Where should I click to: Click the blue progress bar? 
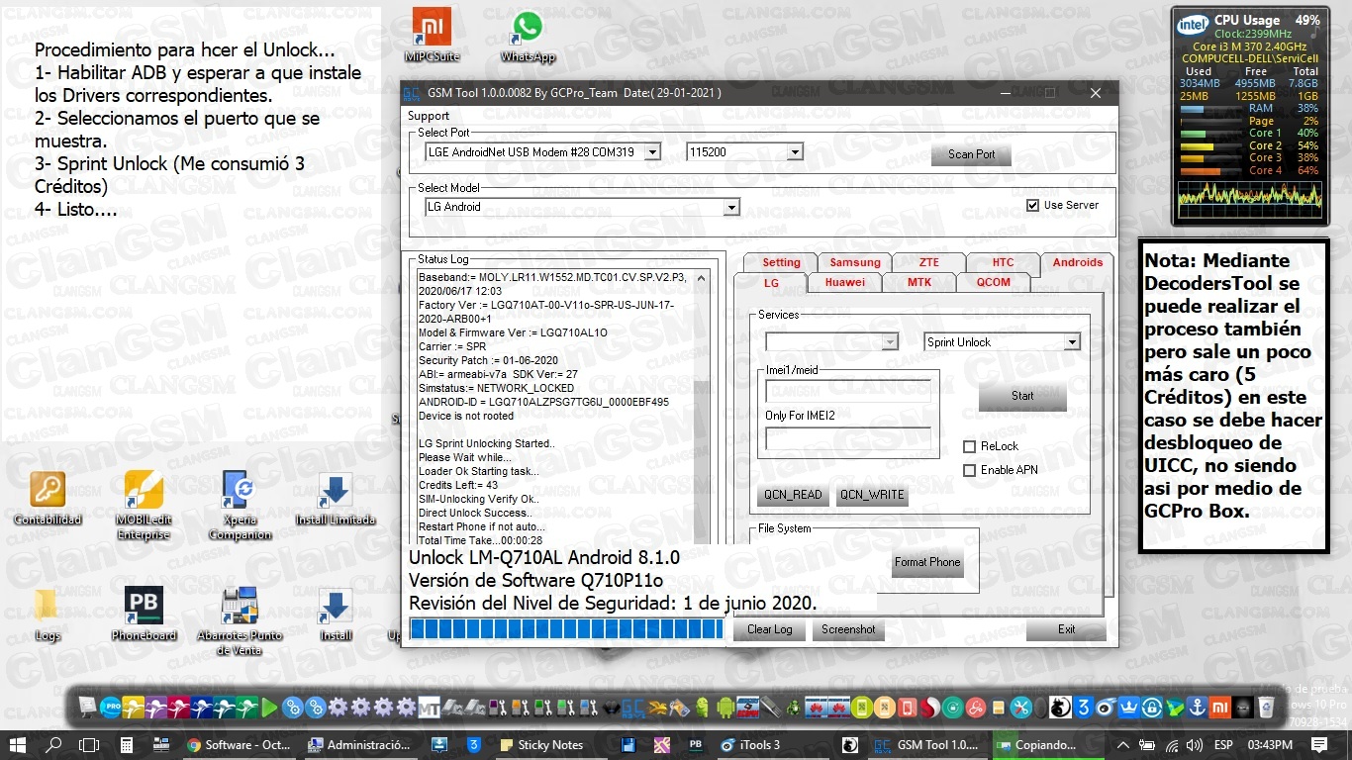pos(566,629)
